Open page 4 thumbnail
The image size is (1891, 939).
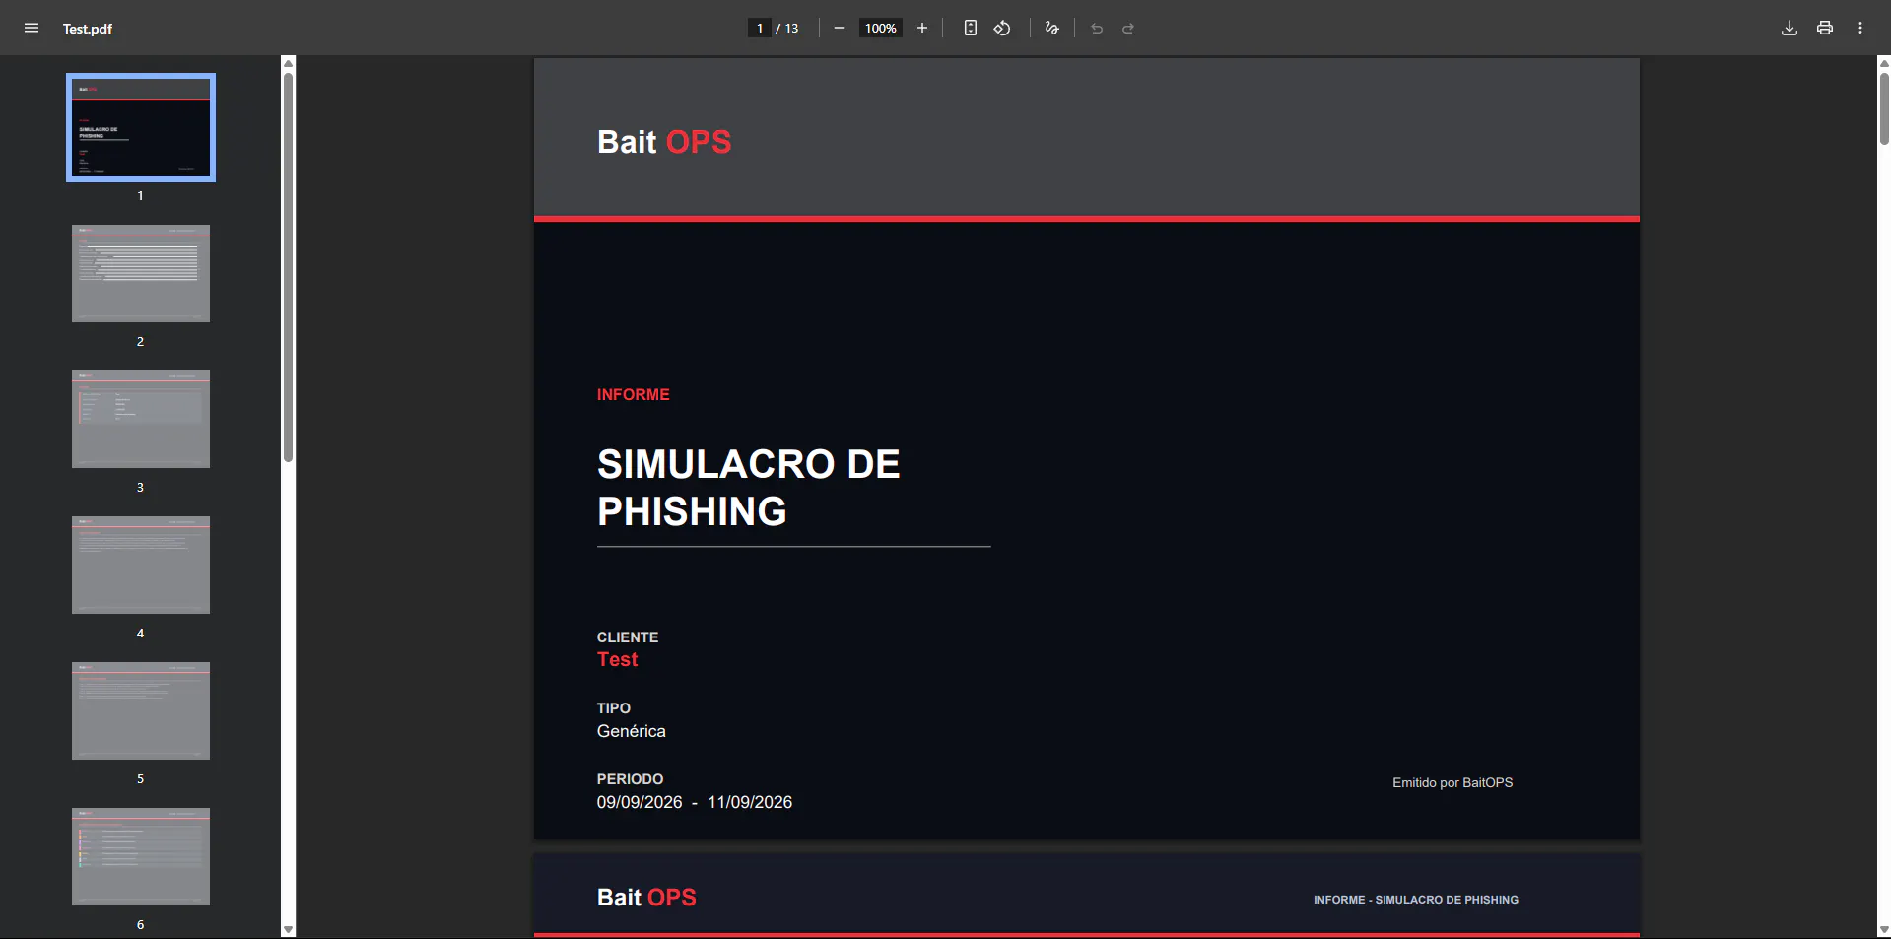[x=141, y=565]
